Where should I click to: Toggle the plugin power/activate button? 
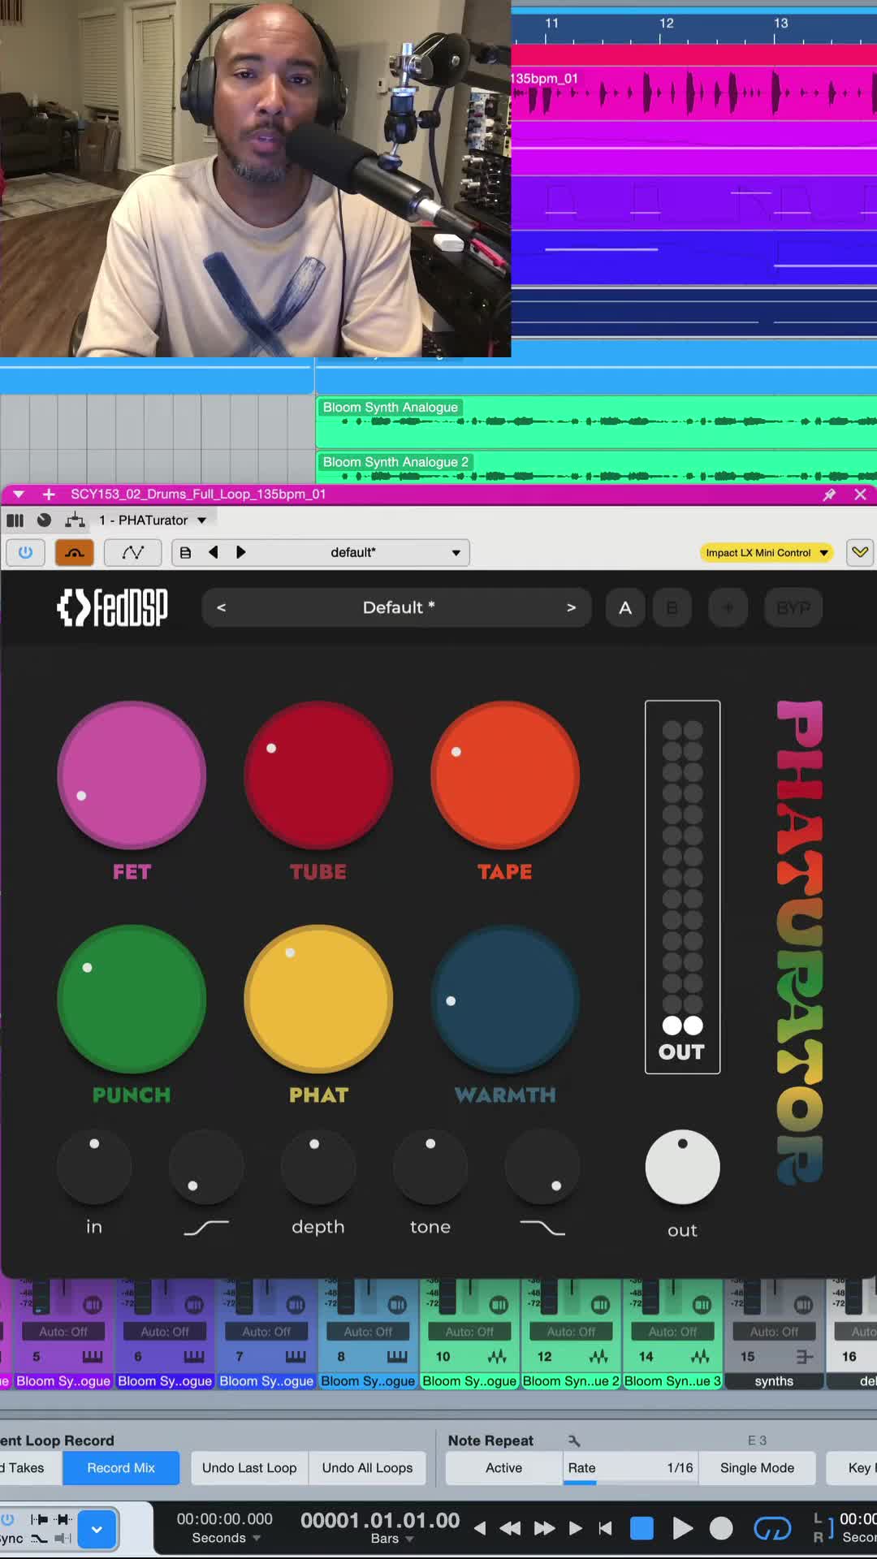[25, 552]
